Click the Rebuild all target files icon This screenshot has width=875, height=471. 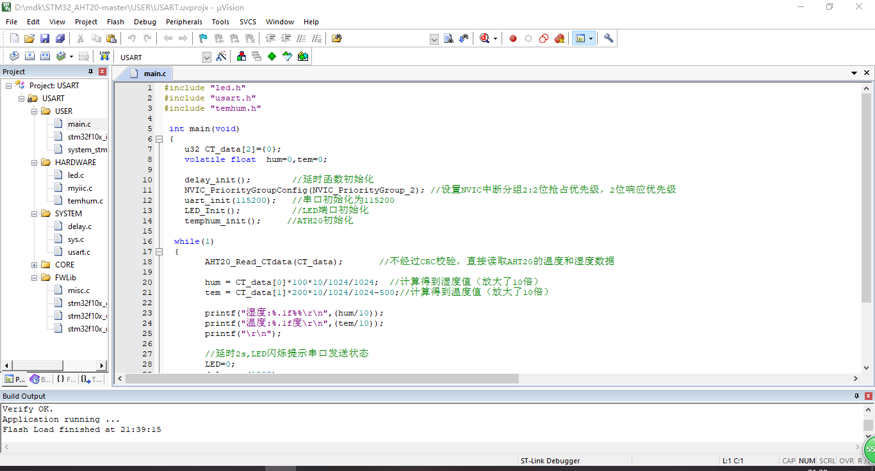[x=45, y=56]
